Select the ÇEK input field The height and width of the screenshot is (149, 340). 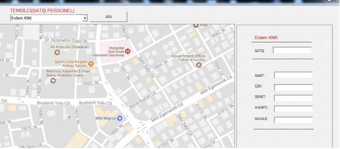click(293, 88)
